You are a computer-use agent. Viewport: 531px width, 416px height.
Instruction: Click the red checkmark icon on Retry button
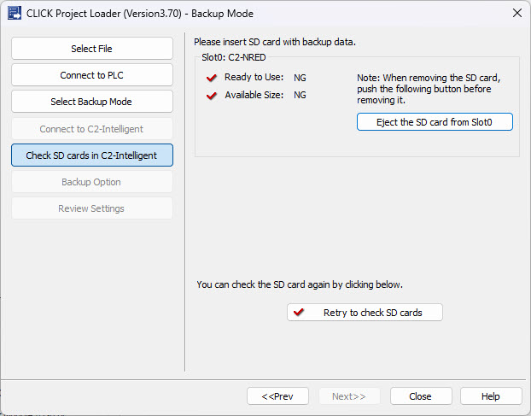[298, 312]
